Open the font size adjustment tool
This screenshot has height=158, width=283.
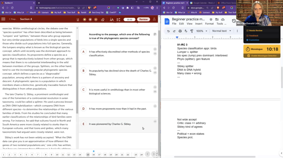click(112, 20)
